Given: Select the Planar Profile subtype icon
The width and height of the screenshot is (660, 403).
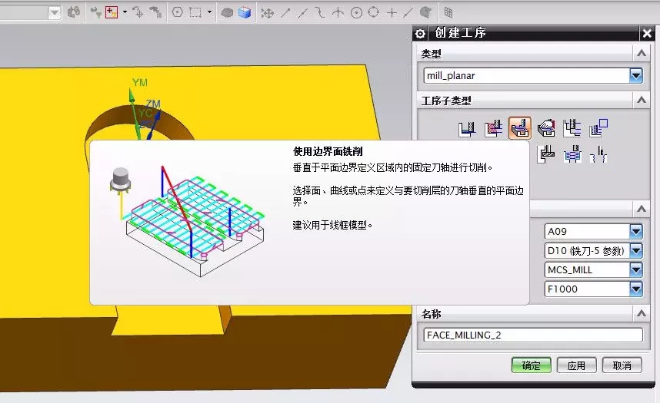Looking at the screenshot, I should coord(598,128).
